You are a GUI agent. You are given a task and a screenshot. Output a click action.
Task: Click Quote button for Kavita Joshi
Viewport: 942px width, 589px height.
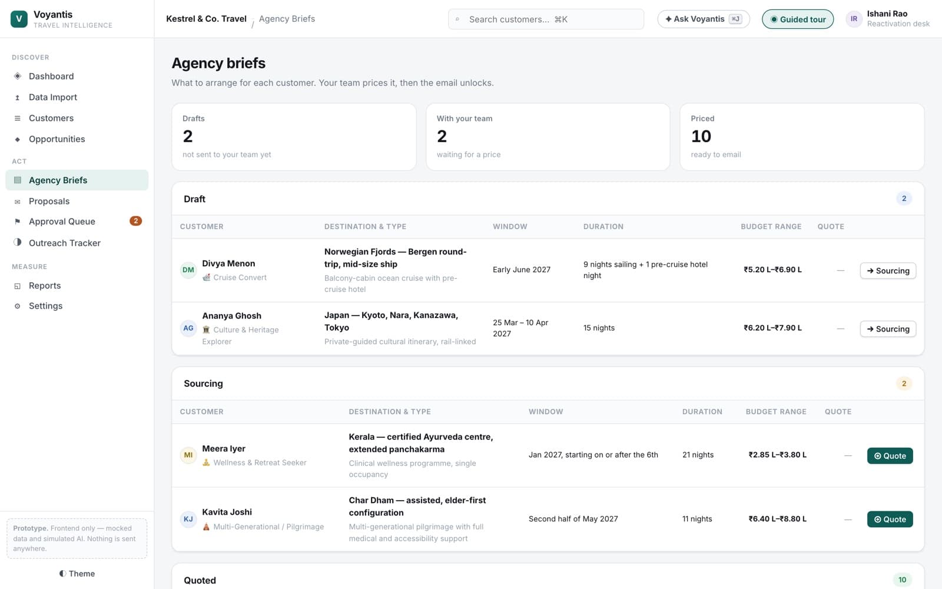890,519
